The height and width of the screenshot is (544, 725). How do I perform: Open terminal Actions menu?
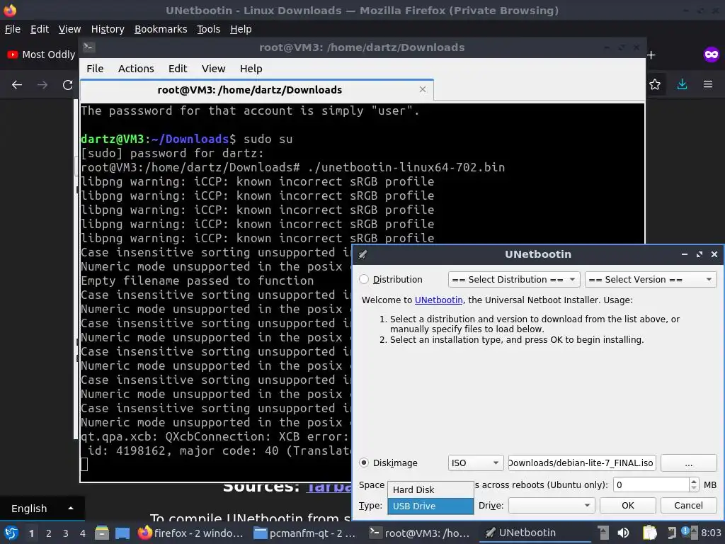(x=136, y=69)
